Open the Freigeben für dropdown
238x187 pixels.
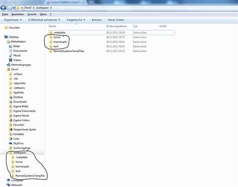click(76, 20)
